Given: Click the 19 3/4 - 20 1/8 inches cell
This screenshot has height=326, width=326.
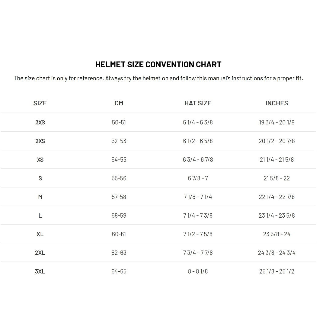Looking at the screenshot, I should [x=276, y=123].
